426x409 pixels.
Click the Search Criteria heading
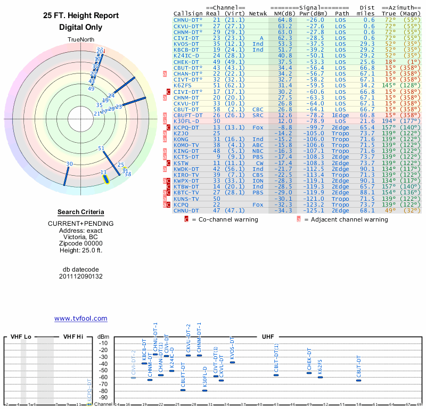click(x=81, y=212)
